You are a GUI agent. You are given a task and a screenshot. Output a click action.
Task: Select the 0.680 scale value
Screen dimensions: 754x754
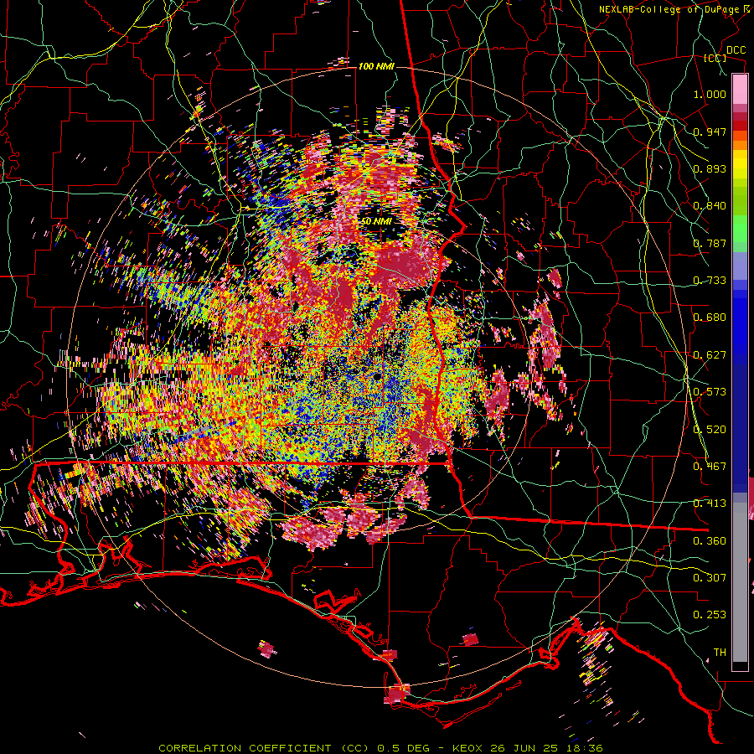710,318
